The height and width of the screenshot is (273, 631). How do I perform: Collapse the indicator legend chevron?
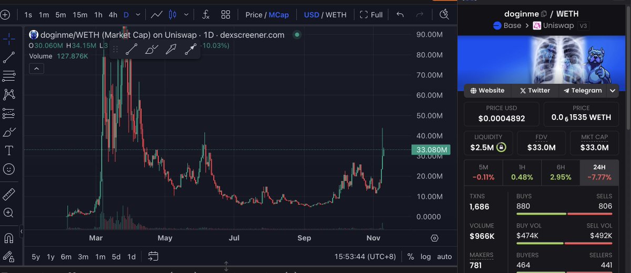(36, 69)
